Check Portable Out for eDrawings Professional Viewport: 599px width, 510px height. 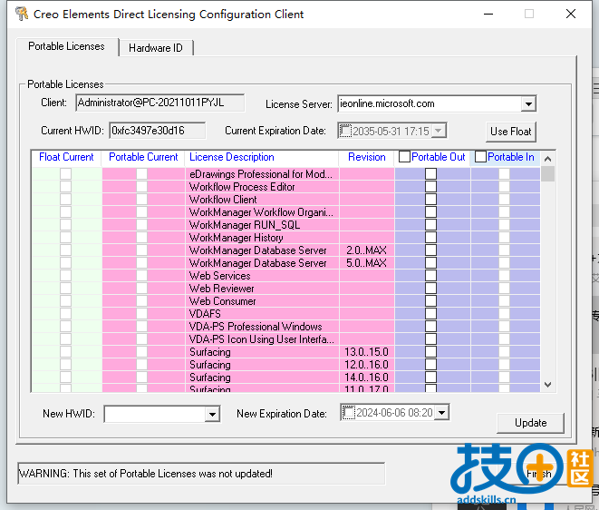pos(431,174)
